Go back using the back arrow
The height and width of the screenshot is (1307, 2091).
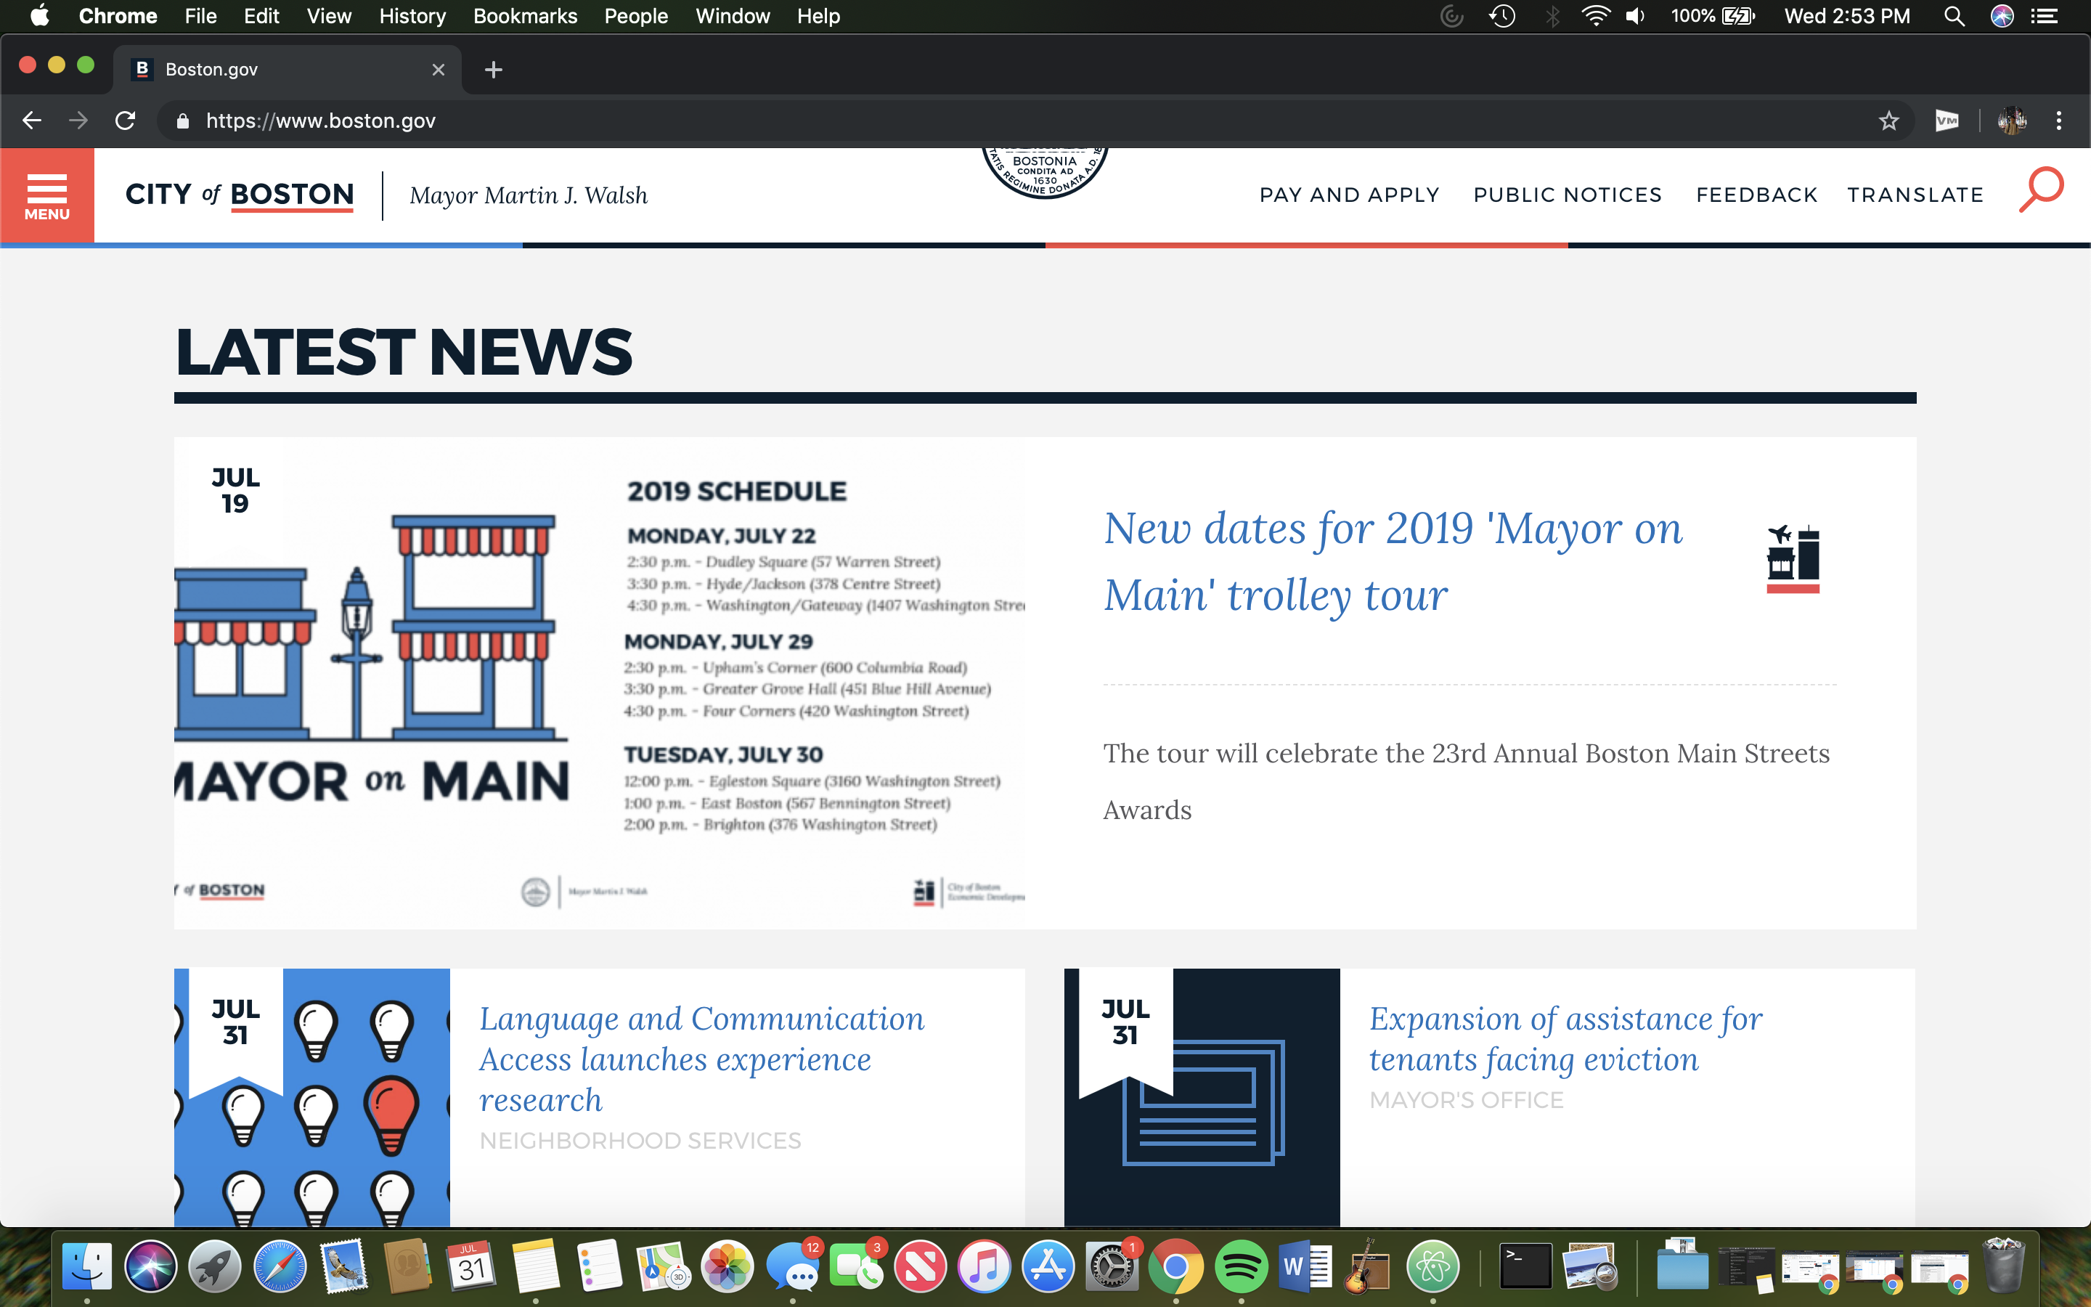32,121
